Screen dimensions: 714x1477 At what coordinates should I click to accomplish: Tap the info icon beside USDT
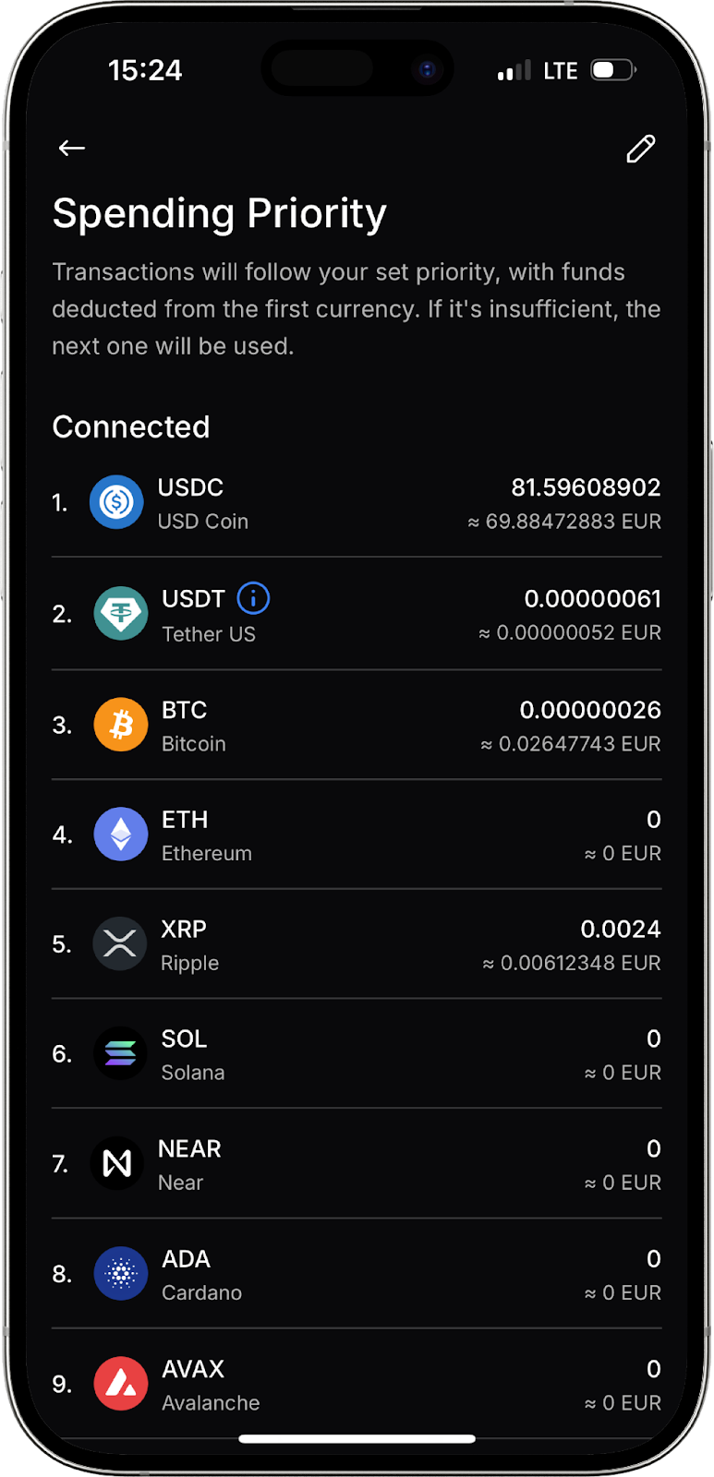[253, 598]
